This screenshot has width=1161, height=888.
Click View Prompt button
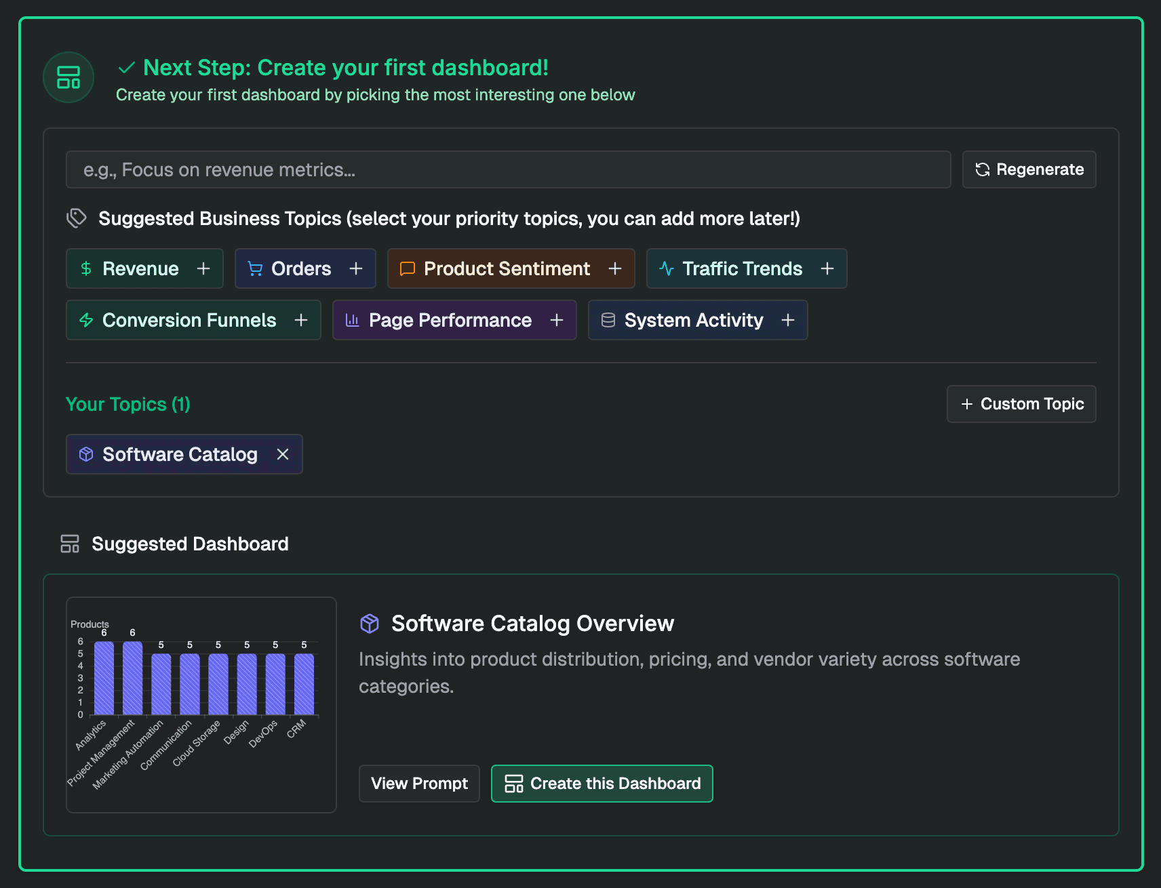pyautogui.click(x=419, y=784)
